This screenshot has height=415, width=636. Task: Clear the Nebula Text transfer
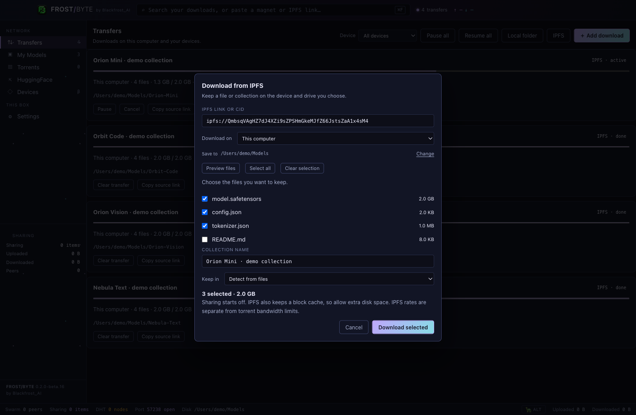coord(114,336)
